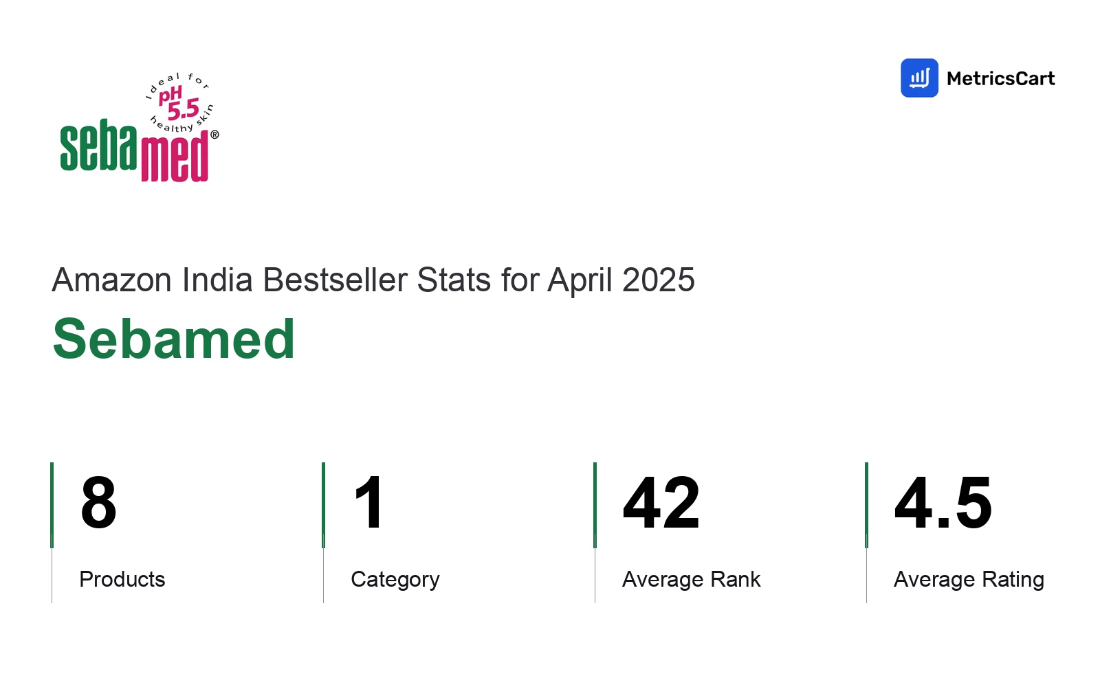Click the 8 products count
Image resolution: width=1100 pixels, height=687 pixels.
(98, 504)
